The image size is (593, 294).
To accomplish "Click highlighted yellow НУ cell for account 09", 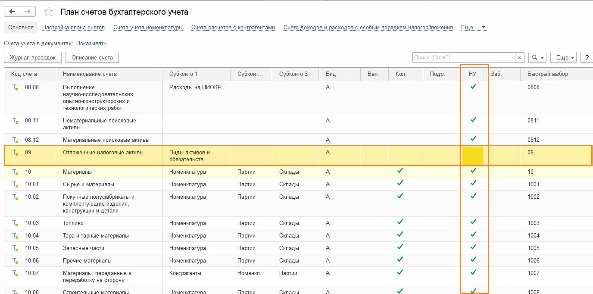I will [x=473, y=156].
